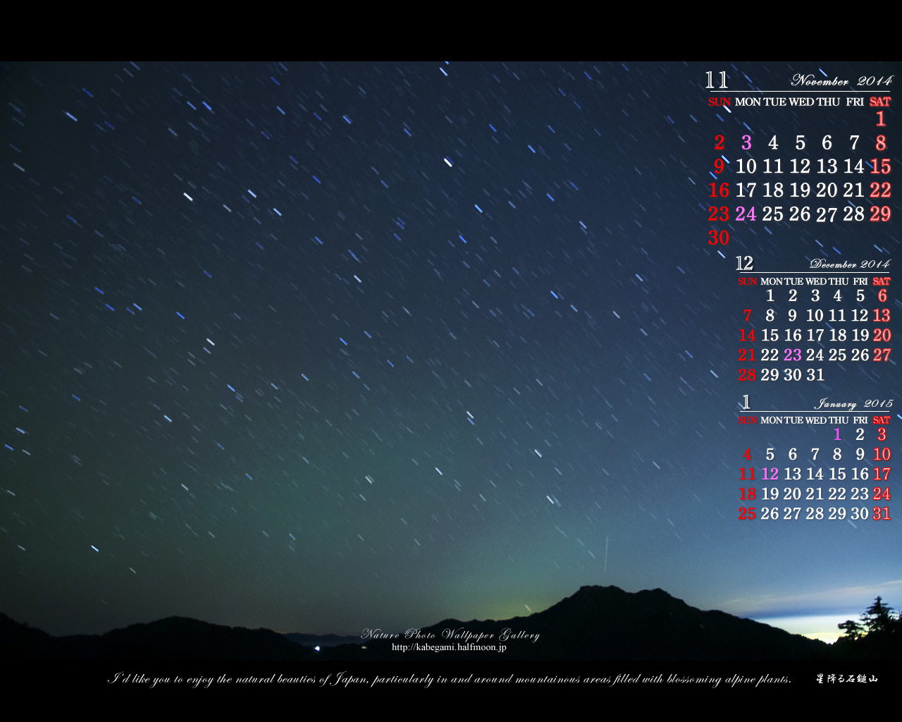
Task: Click the SAT header in November calendar
Action: (880, 102)
